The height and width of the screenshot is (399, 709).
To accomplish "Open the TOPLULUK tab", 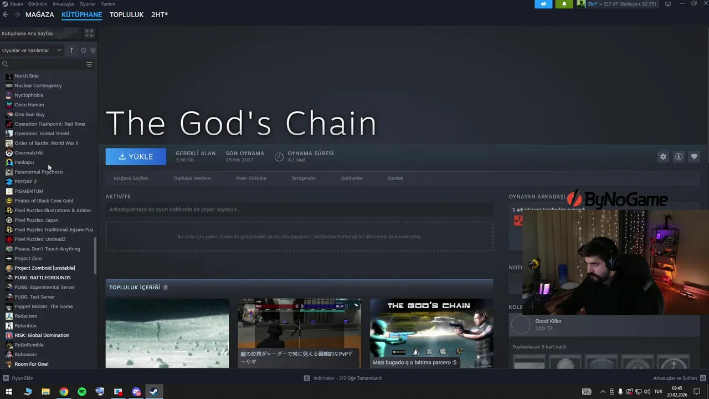I will (x=126, y=14).
